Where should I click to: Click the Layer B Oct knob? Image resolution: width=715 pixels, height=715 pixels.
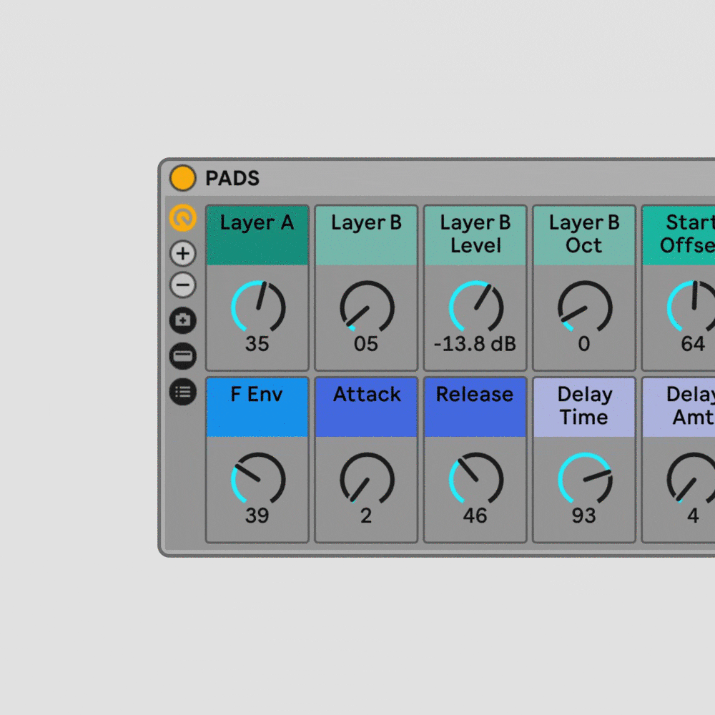click(585, 307)
